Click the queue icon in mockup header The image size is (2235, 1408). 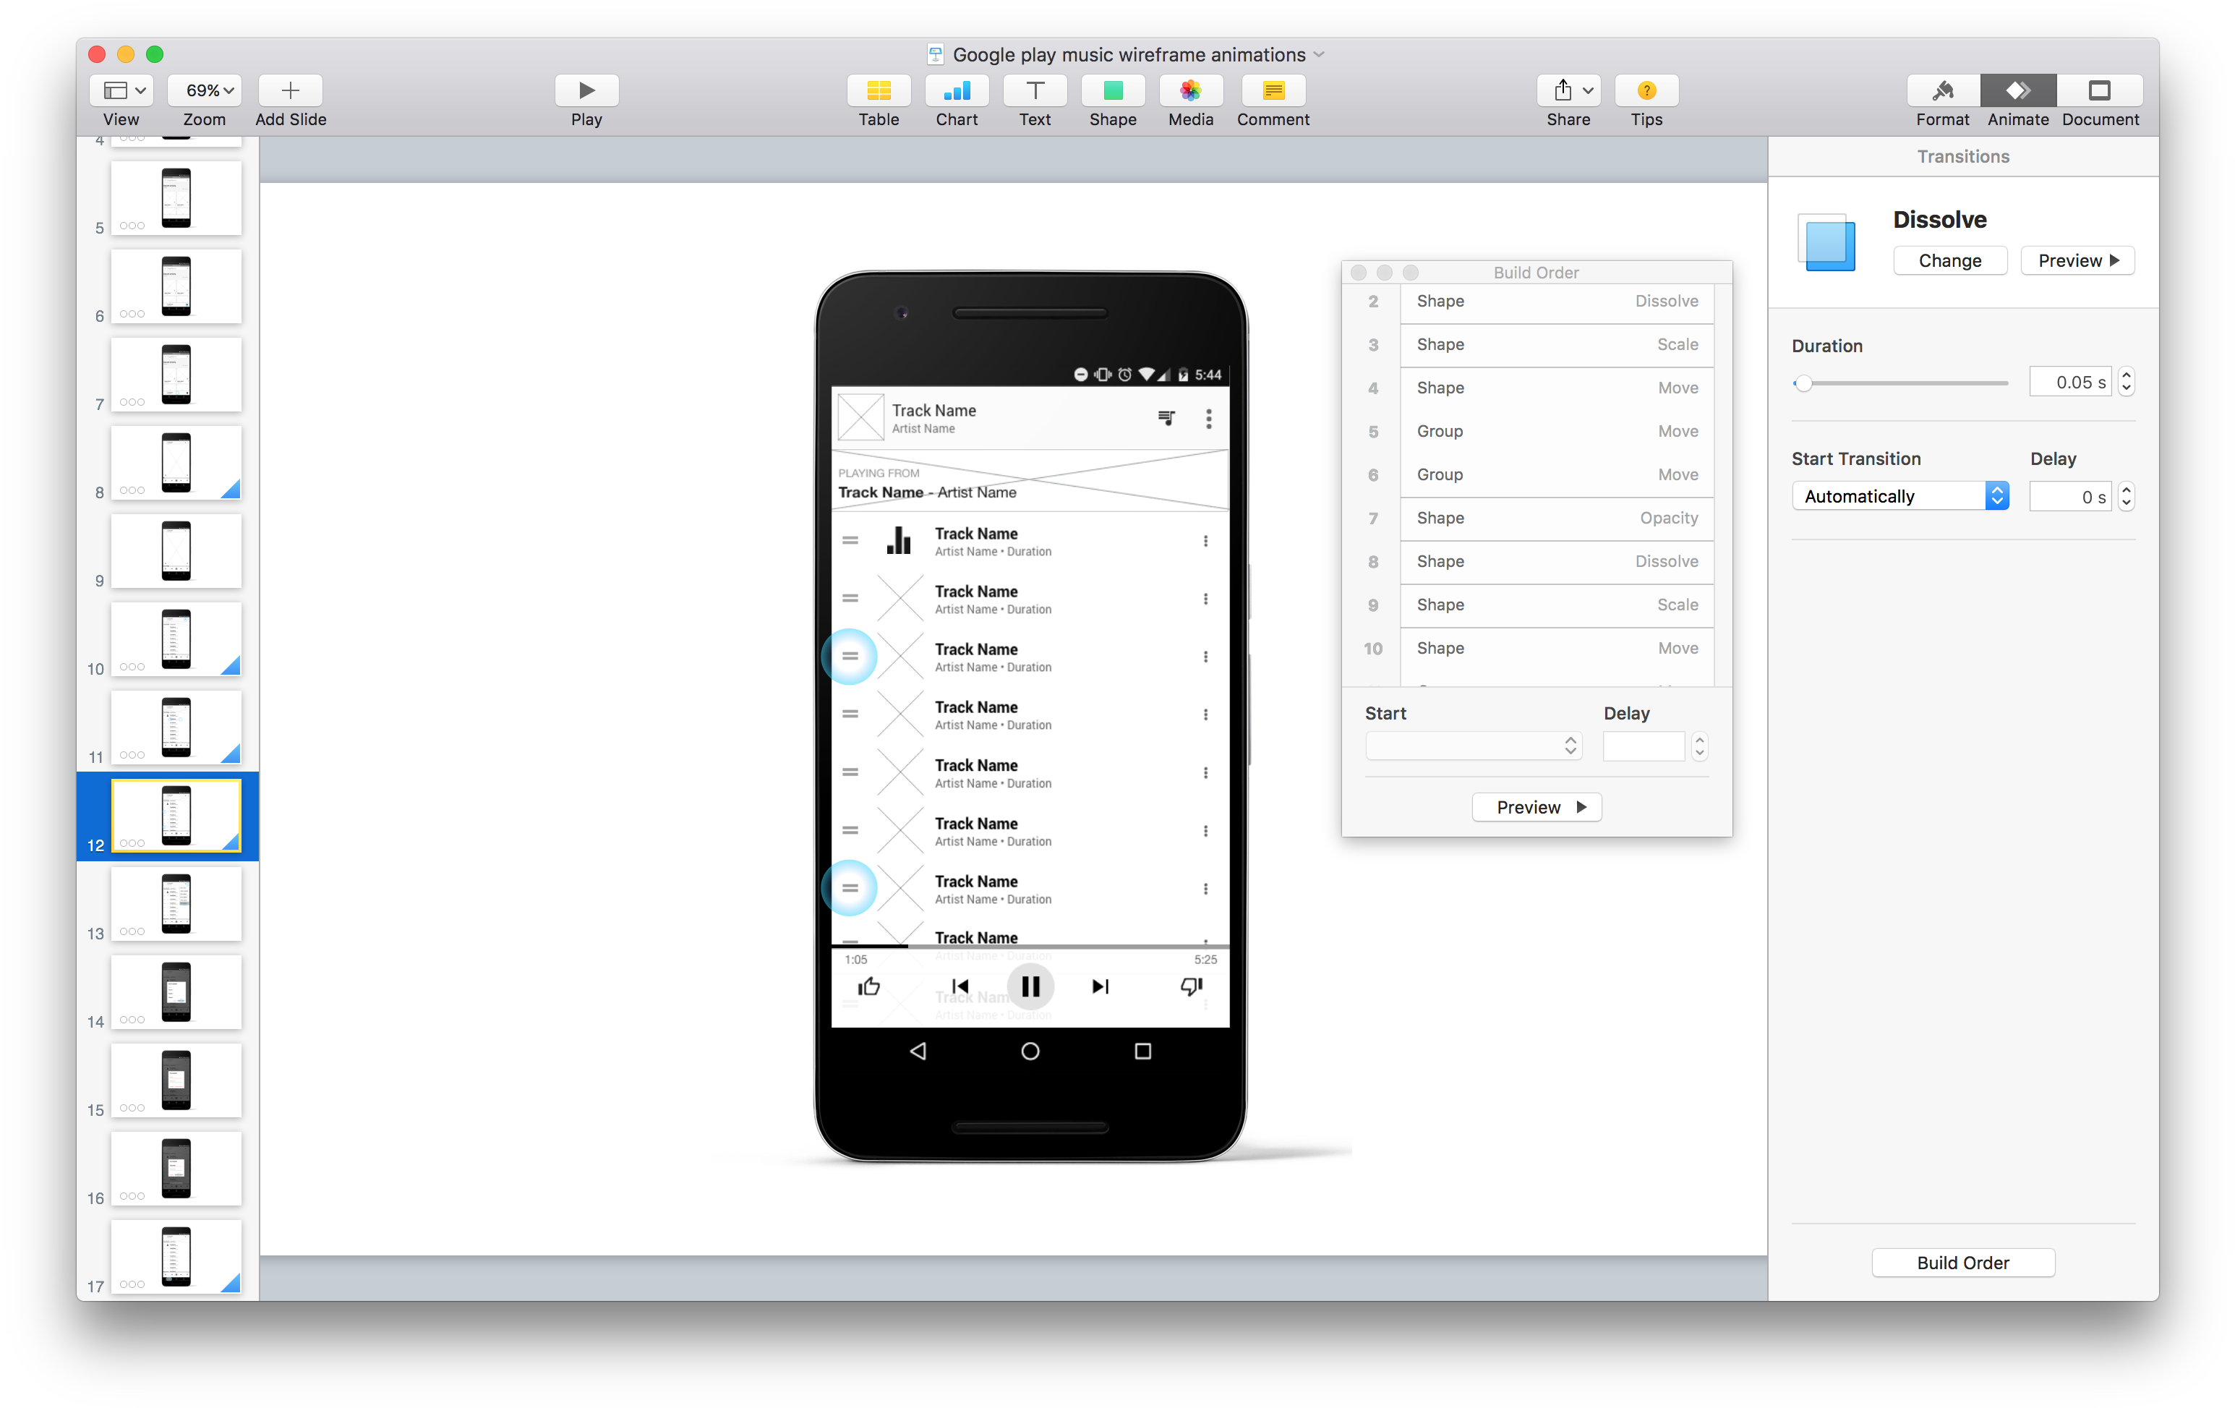tap(1167, 419)
